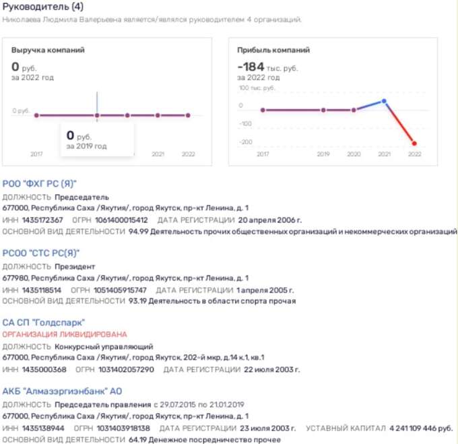This screenshot has height=444, width=458.
Task: Select the 2022 point on revenue chart
Action: 189,115
